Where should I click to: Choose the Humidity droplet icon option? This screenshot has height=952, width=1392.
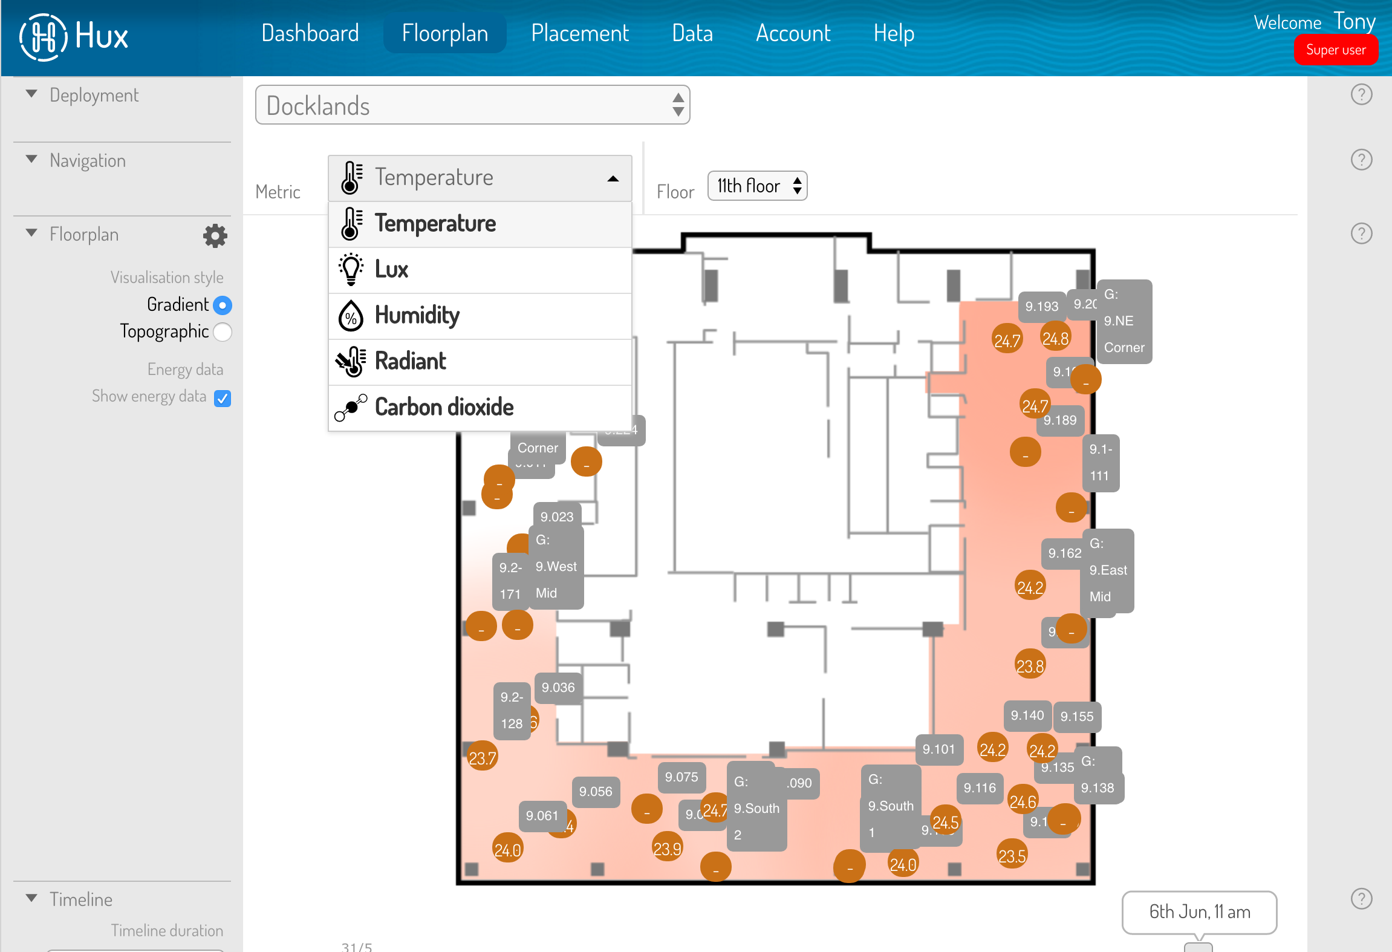351,316
